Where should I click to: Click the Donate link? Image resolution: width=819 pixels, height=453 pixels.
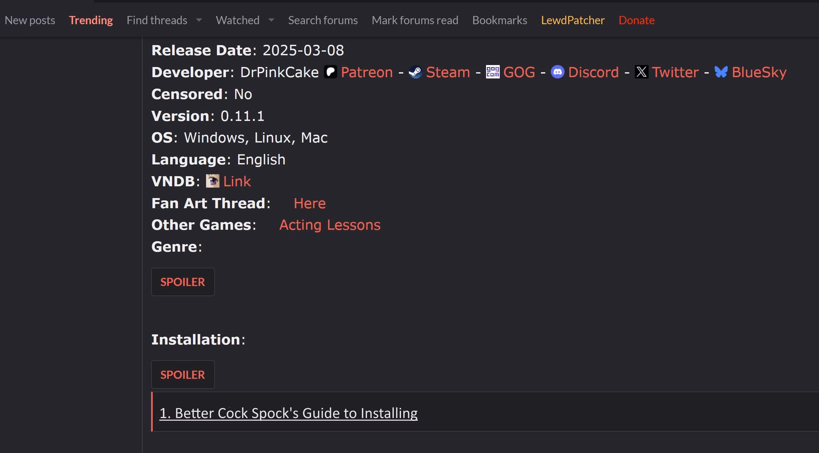(636, 20)
